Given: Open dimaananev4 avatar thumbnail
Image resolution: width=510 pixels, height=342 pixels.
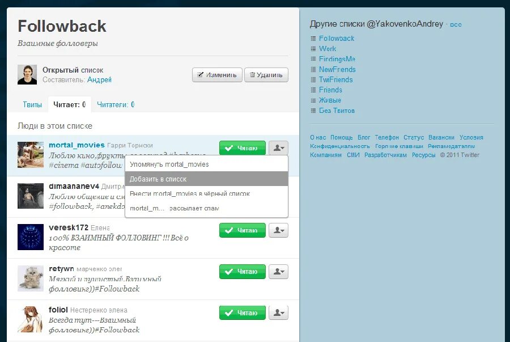Looking at the screenshot, I should click(31, 196).
